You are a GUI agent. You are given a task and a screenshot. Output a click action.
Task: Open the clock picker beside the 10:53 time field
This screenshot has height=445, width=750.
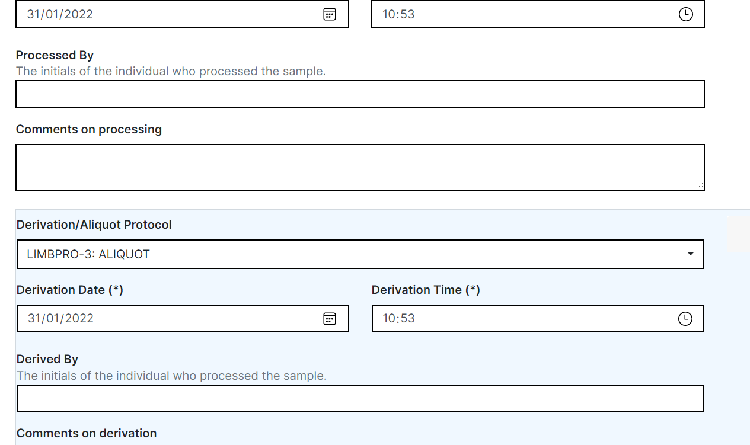[x=685, y=14]
